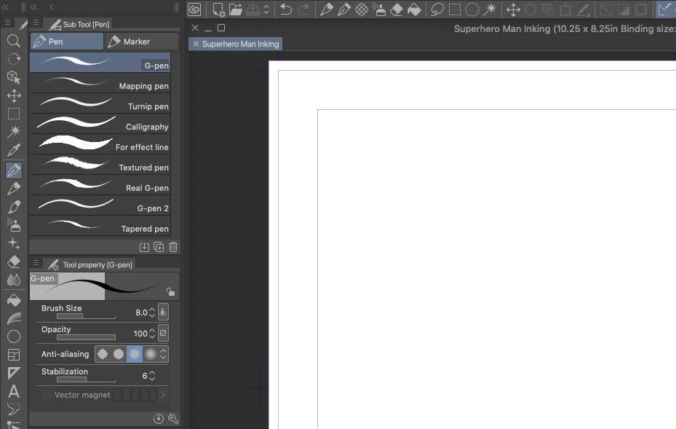
Task: Click the Delete sub tool trash icon
Action: point(173,247)
